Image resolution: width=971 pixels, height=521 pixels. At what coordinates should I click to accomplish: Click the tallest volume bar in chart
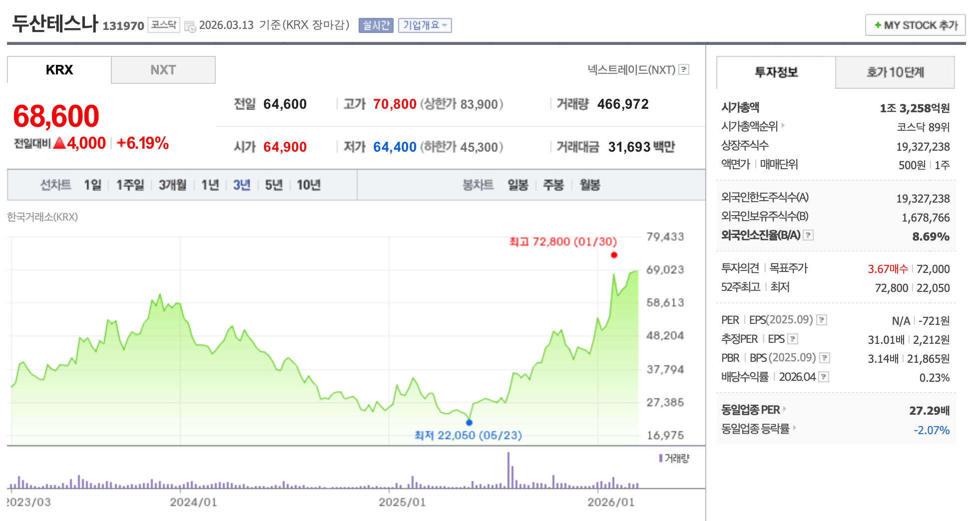(x=508, y=470)
